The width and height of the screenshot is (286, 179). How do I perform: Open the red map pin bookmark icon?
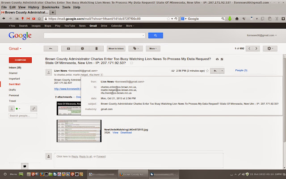click(x=23, y=19)
